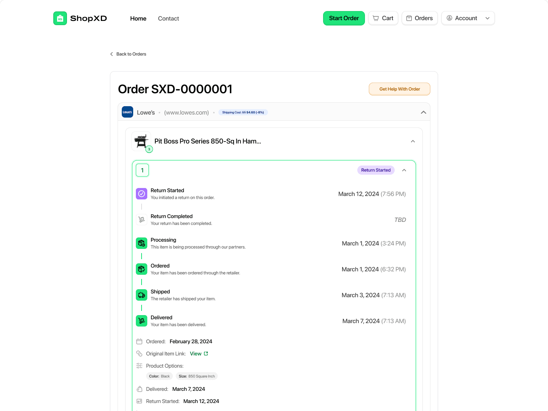Click the green Processing package icon
The height and width of the screenshot is (411, 548).
(142, 243)
